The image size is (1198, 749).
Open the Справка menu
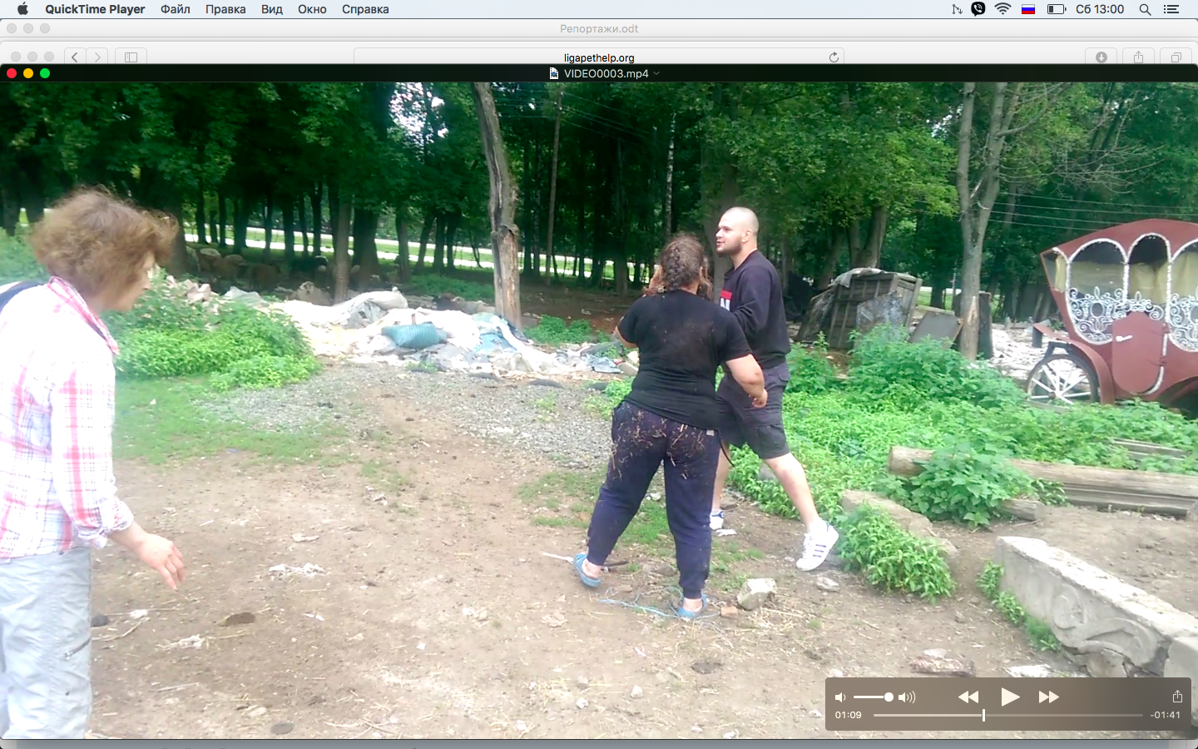365,9
